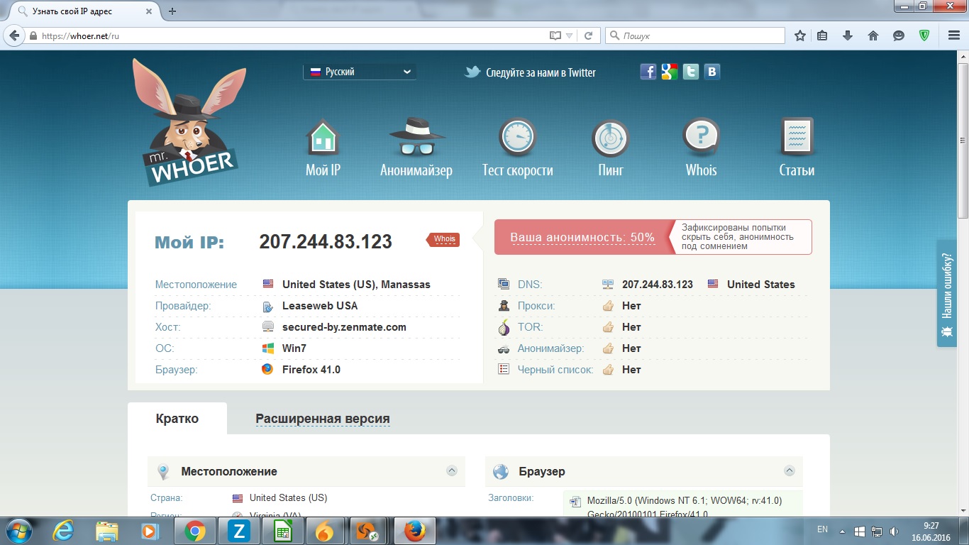Click the EN language indicator in tray
This screenshot has height=545, width=969.
click(x=822, y=529)
